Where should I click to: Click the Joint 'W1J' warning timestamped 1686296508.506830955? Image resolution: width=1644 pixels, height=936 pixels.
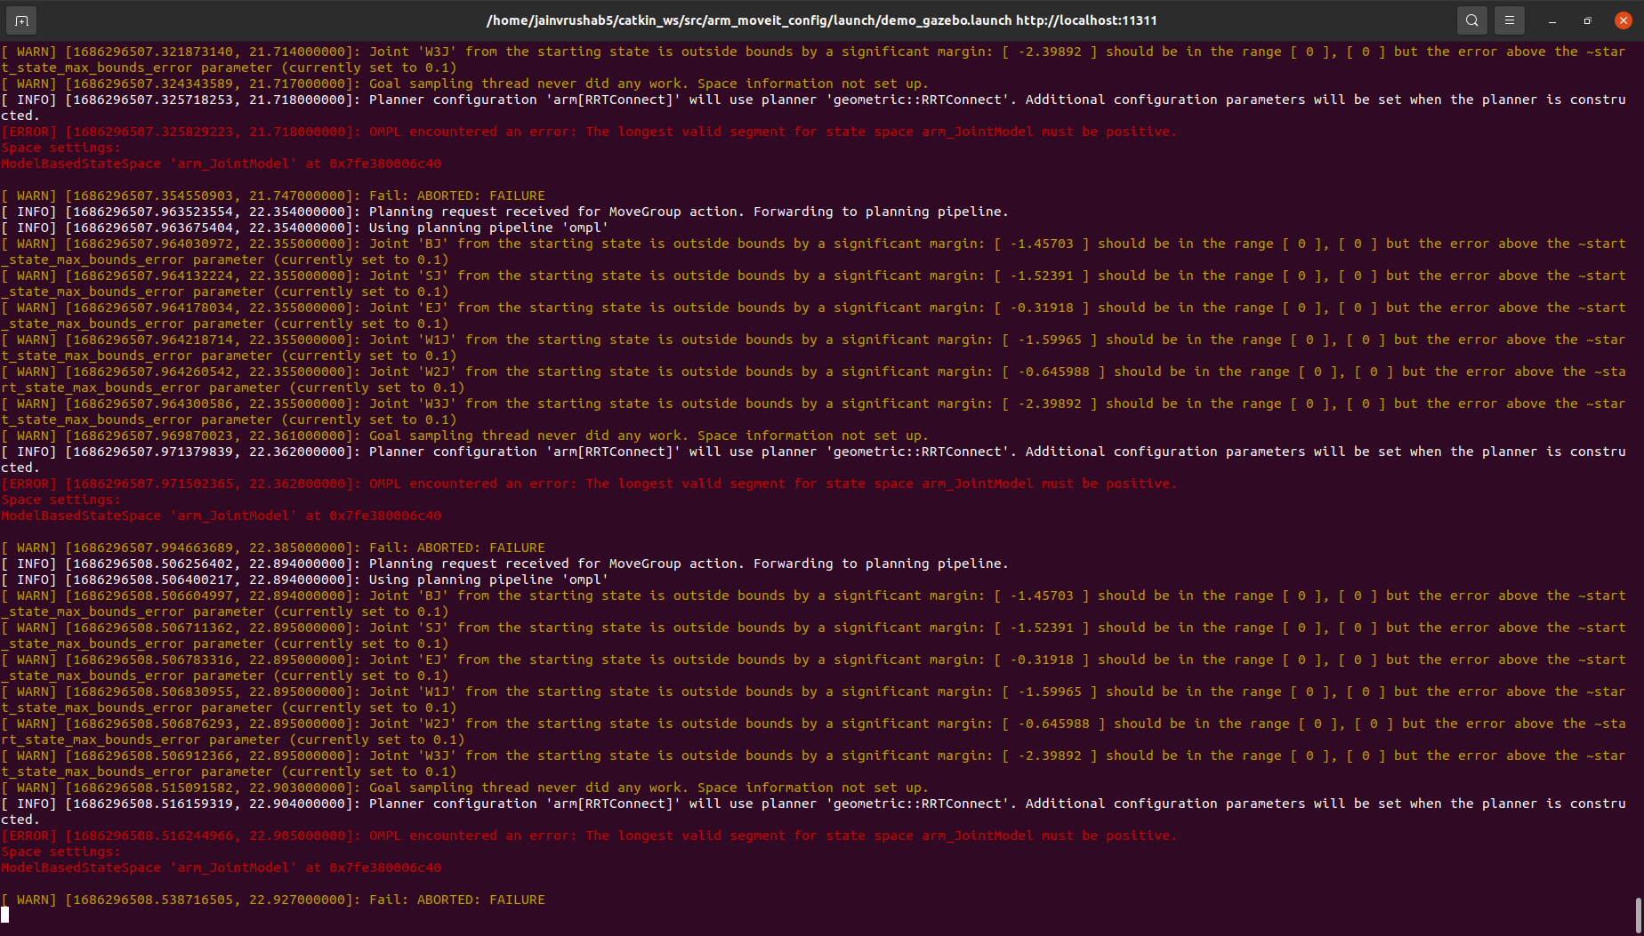(x=813, y=700)
